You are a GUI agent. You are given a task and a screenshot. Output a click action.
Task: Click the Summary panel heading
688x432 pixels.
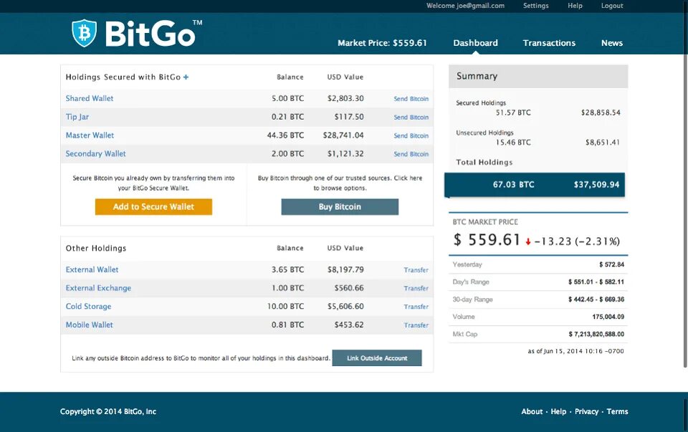477,76
